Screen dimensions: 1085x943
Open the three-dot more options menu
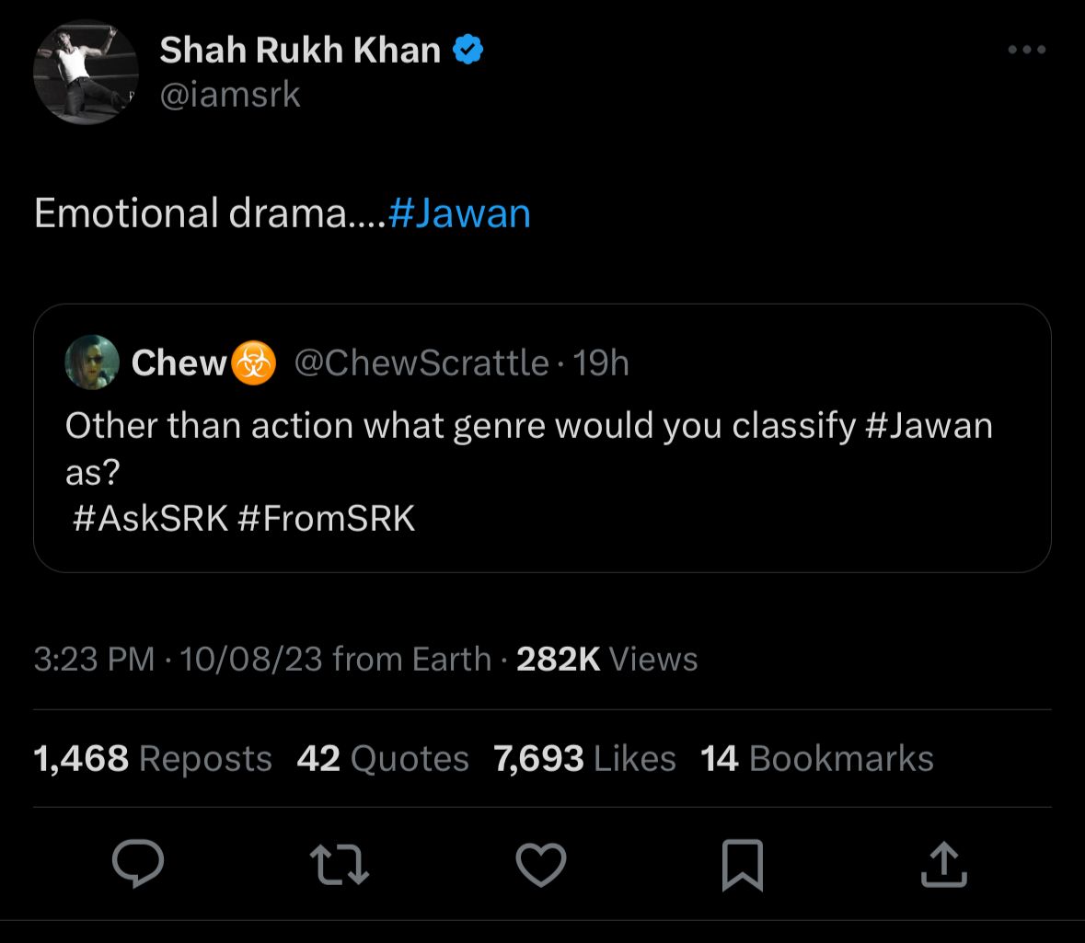coord(1027,49)
